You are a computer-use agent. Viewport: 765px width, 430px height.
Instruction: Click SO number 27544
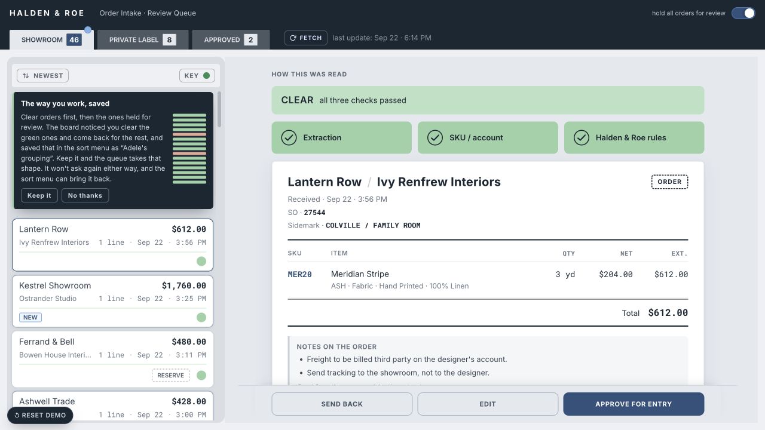[314, 213]
